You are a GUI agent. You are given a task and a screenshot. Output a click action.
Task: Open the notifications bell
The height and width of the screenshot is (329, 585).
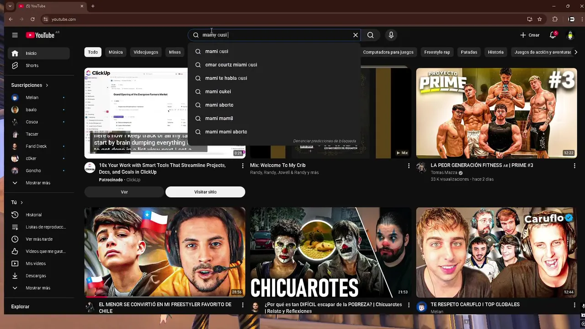[553, 35]
